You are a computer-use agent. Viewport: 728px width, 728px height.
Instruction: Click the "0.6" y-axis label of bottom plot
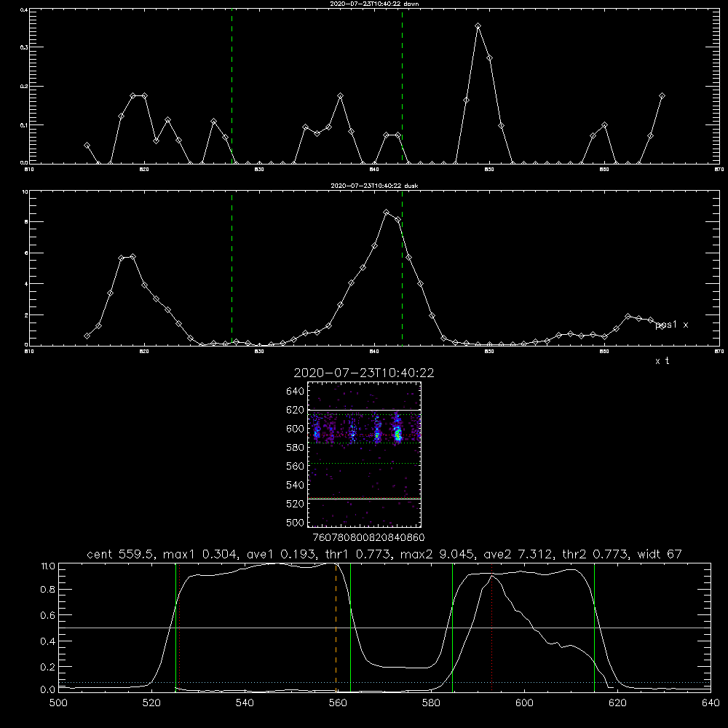tap(47, 615)
